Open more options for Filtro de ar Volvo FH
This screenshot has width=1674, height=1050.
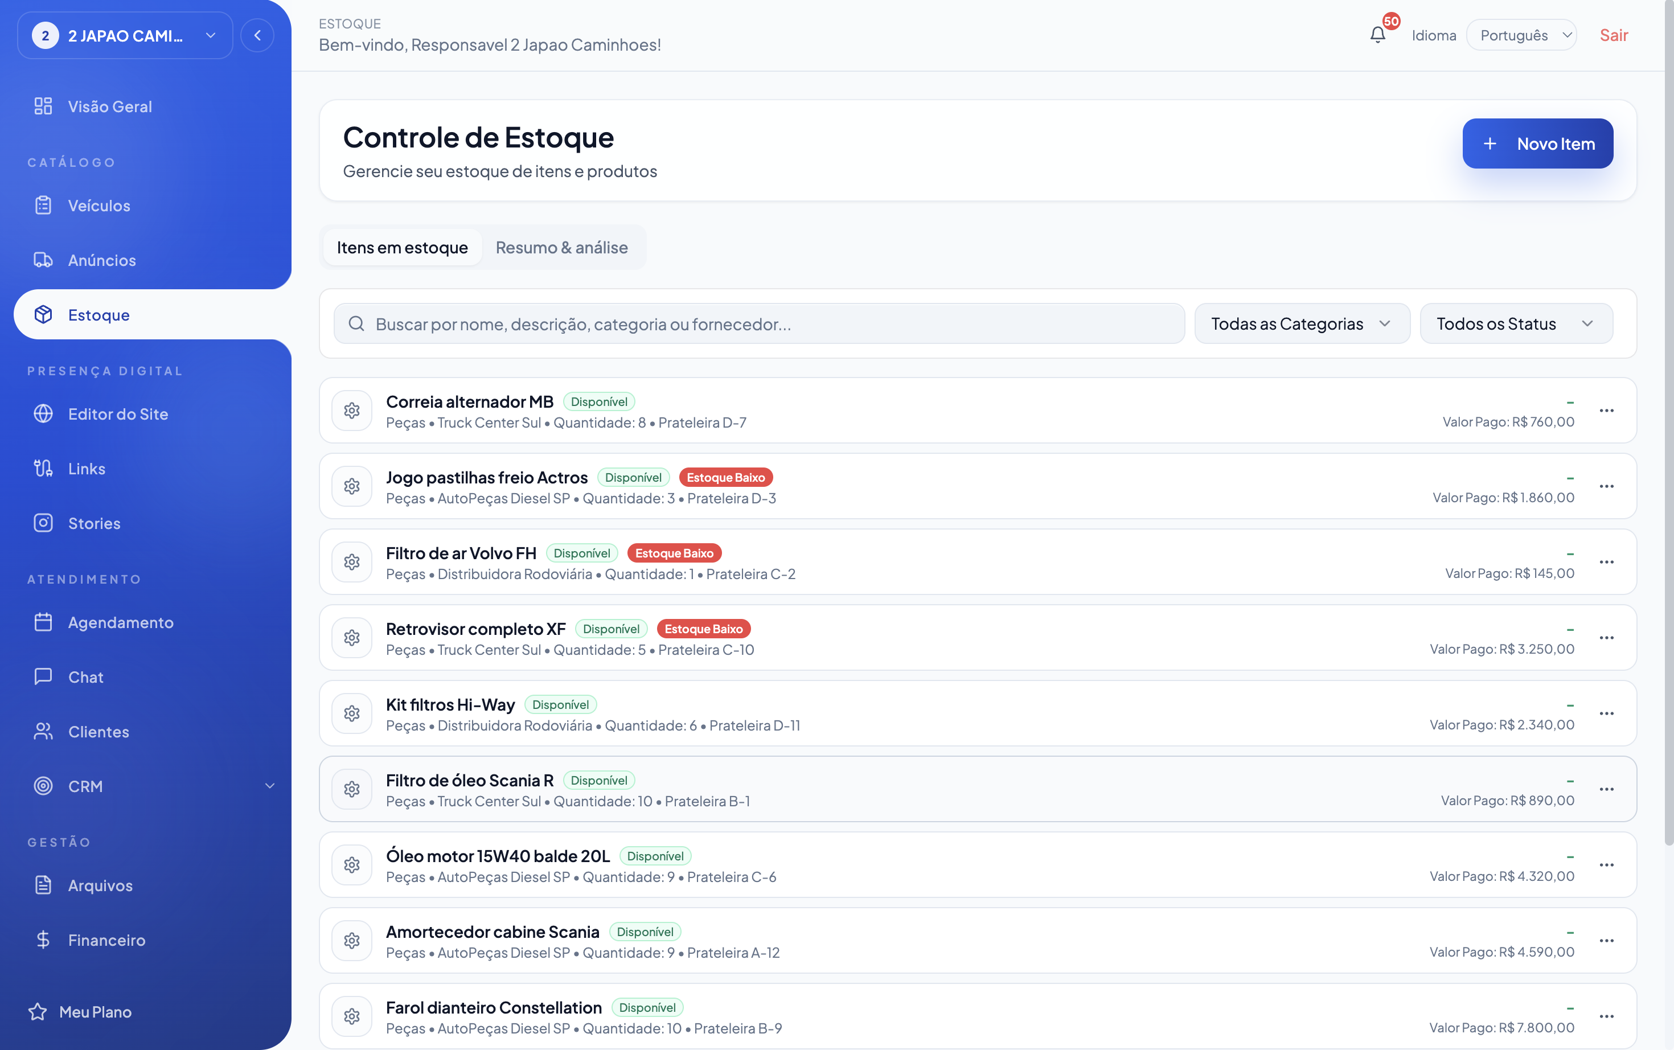pyautogui.click(x=1607, y=562)
